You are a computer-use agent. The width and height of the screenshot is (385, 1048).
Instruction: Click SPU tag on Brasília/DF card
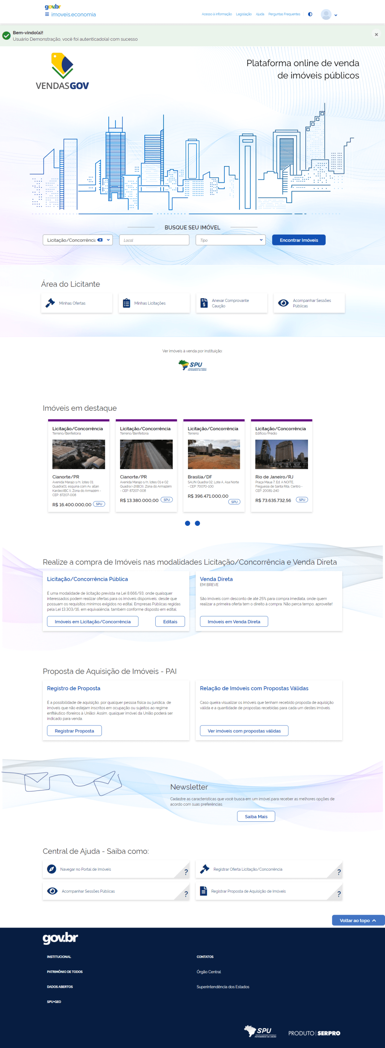click(x=234, y=502)
